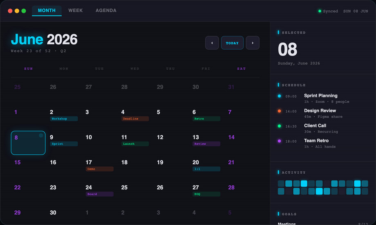Select Saturday June 7
Screen dimensions: 376x225
click(x=230, y=112)
